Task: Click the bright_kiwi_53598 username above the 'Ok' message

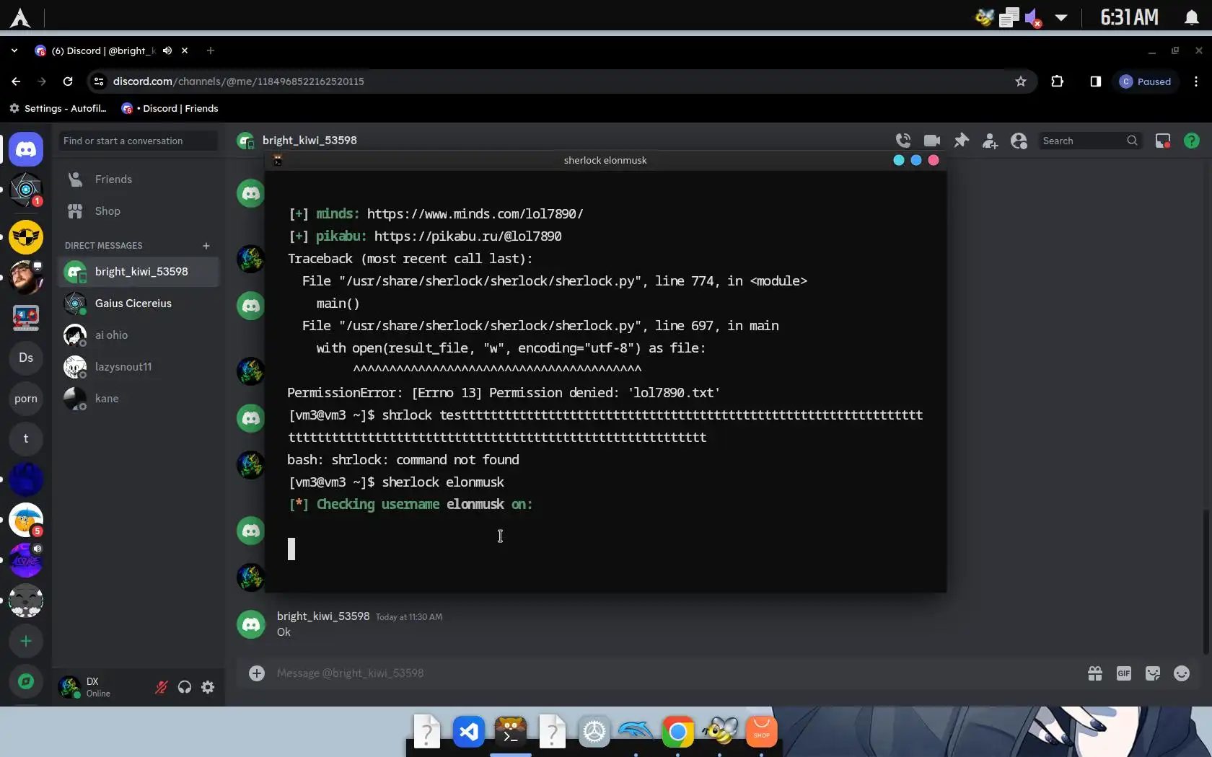Action: [x=323, y=616]
